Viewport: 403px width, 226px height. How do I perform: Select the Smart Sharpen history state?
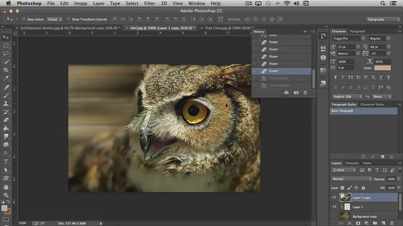(x=282, y=85)
